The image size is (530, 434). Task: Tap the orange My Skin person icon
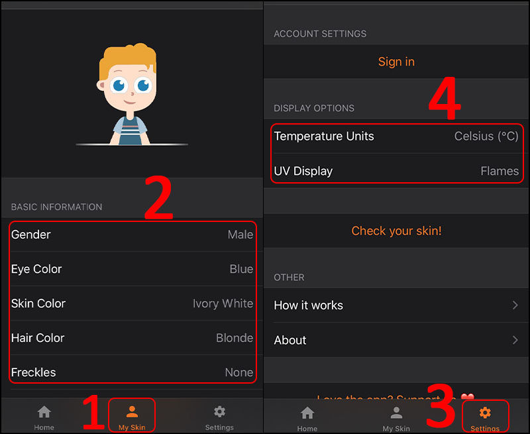click(132, 411)
